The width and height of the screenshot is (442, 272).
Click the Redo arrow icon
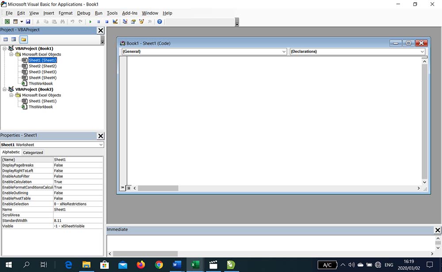pos(80,22)
